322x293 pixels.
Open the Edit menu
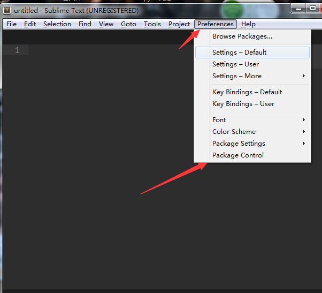30,24
